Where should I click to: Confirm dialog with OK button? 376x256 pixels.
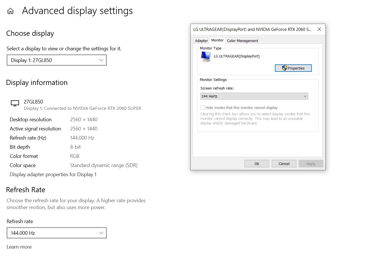[257, 164]
